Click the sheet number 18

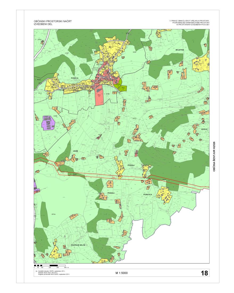click(x=204, y=273)
